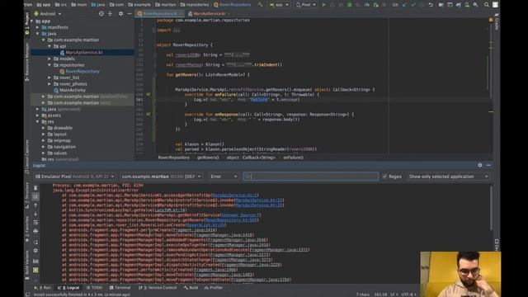Open the Error log level dropdown
Image resolution: width=528 pixels, height=297 pixels.
tap(224, 177)
